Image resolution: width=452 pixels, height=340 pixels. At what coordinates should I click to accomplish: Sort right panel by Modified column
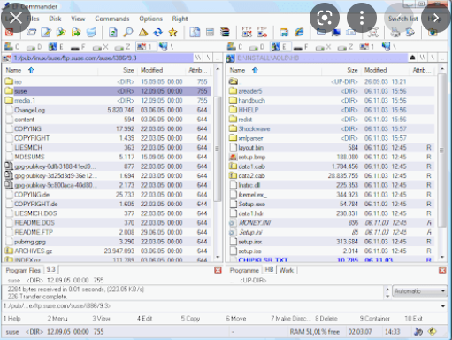pyautogui.click(x=386, y=70)
